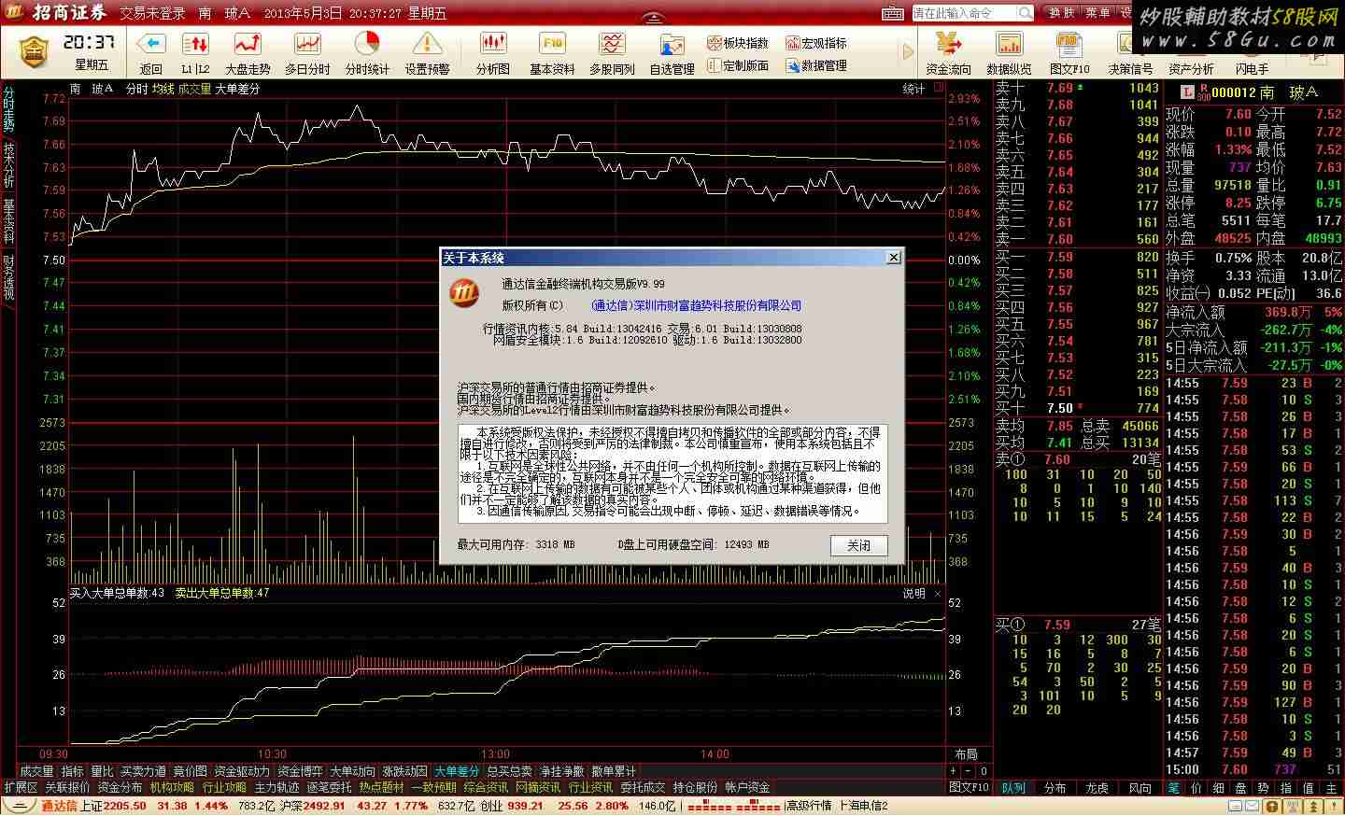Click the keyboard icon beside command box
1345x816 pixels.
pyautogui.click(x=894, y=13)
